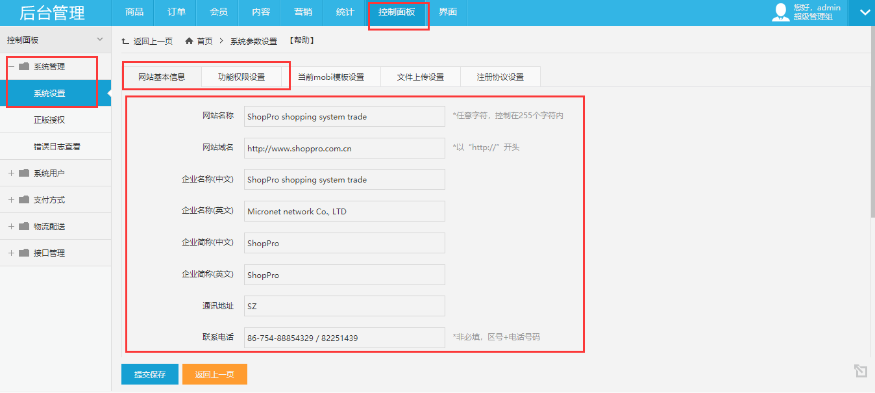Select the 控制面板 top menu

[x=397, y=12]
